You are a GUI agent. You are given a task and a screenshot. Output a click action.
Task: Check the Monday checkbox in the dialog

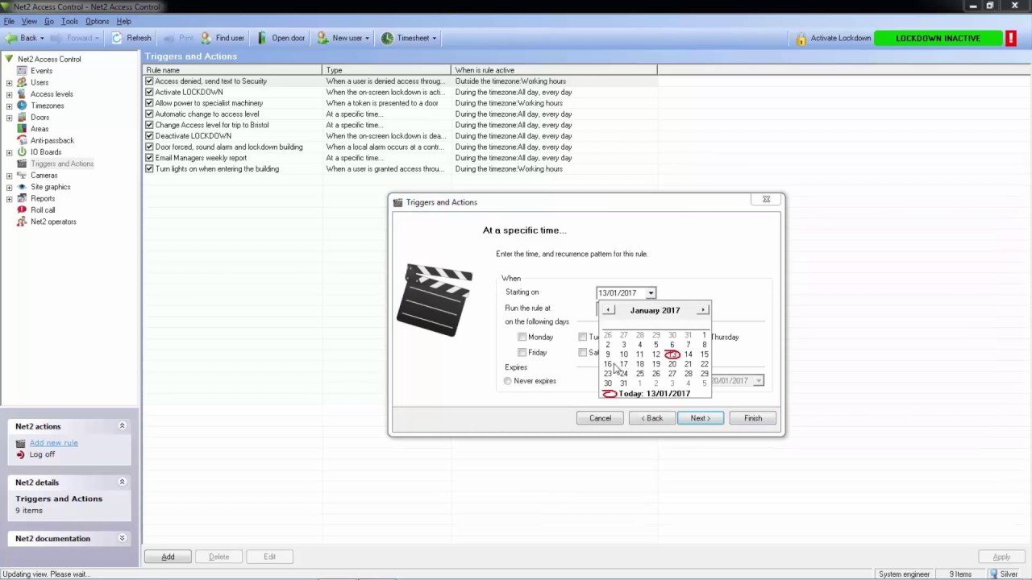tap(522, 337)
